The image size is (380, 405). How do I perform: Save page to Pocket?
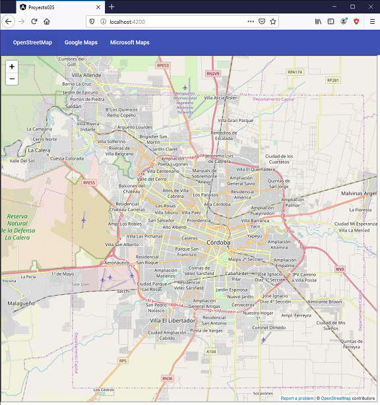pyautogui.click(x=262, y=22)
